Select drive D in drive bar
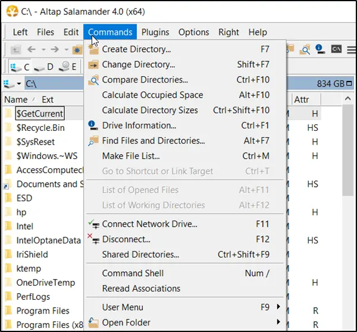This screenshot has height=332, width=357. pos(43,67)
